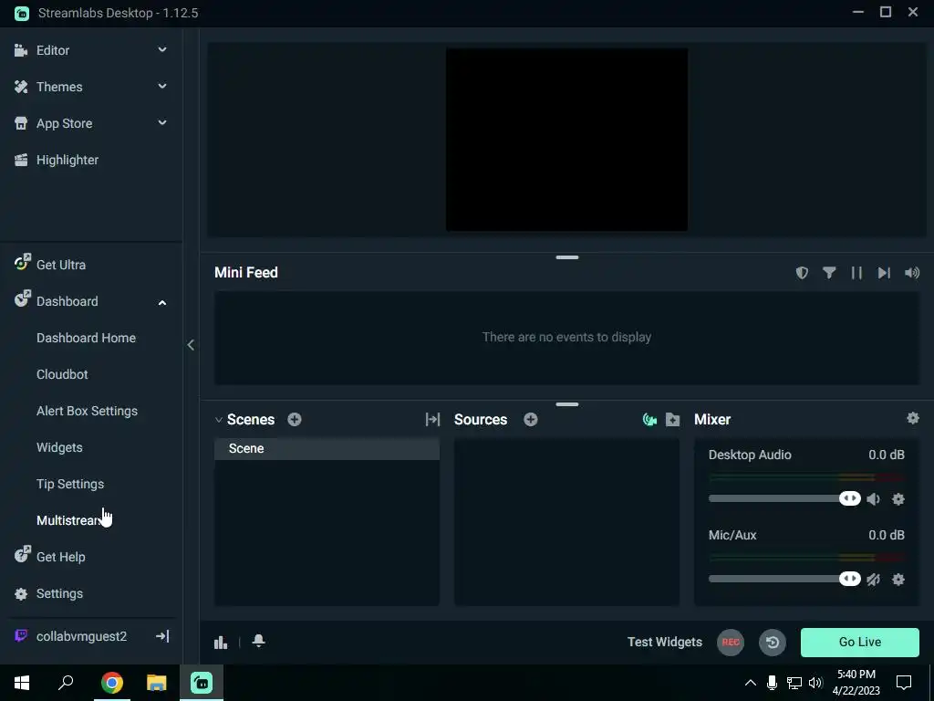Collapse the sidebar with the left arrow
The height and width of the screenshot is (701, 934).
pyautogui.click(x=191, y=344)
